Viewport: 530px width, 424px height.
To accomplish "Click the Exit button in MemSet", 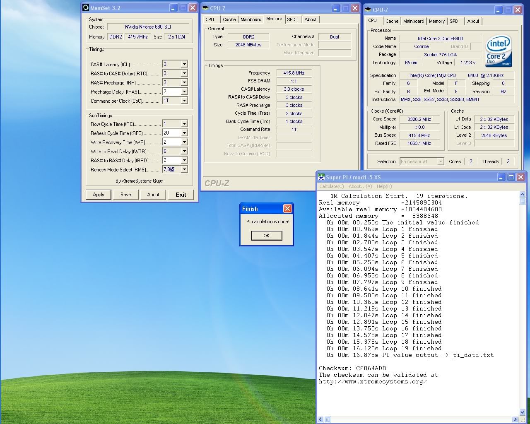I will 181,195.
